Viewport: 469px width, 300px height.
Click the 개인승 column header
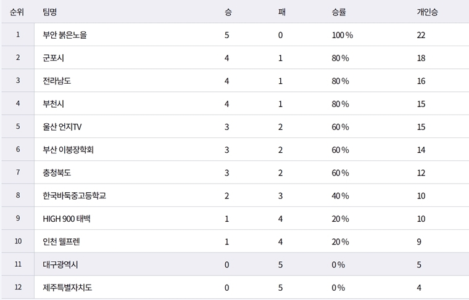[427, 12]
